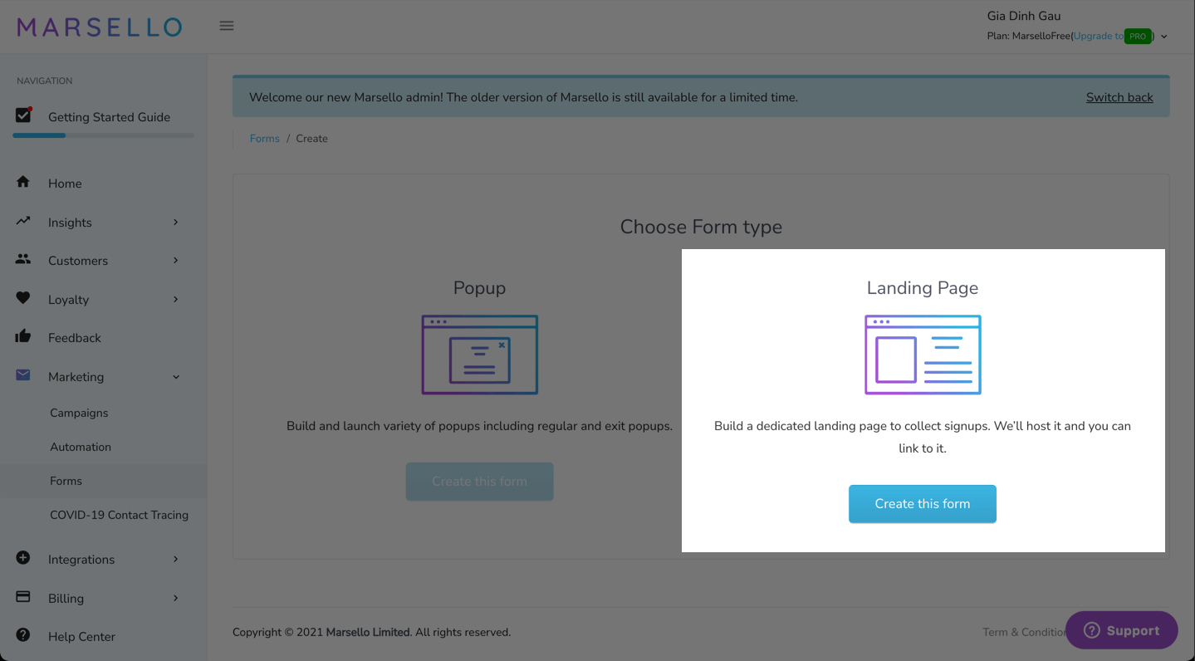1195x661 pixels.
Task: Click the Choose Form type heading
Action: [702, 227]
